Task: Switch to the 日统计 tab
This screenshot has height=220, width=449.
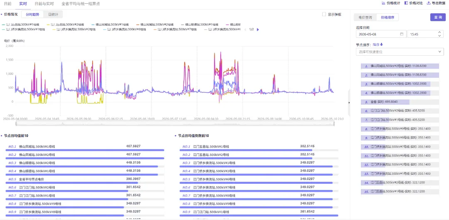Action: coord(53,14)
